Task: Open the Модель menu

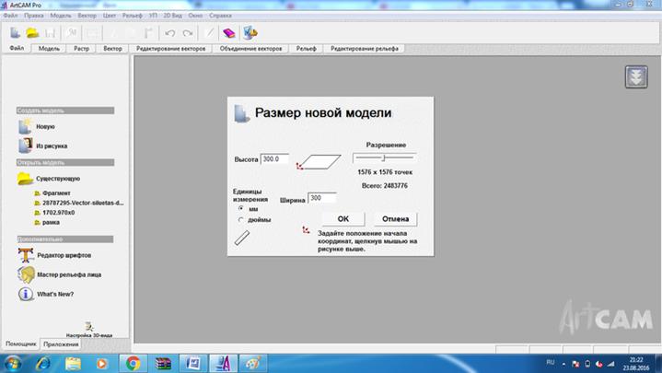Action: tap(61, 16)
